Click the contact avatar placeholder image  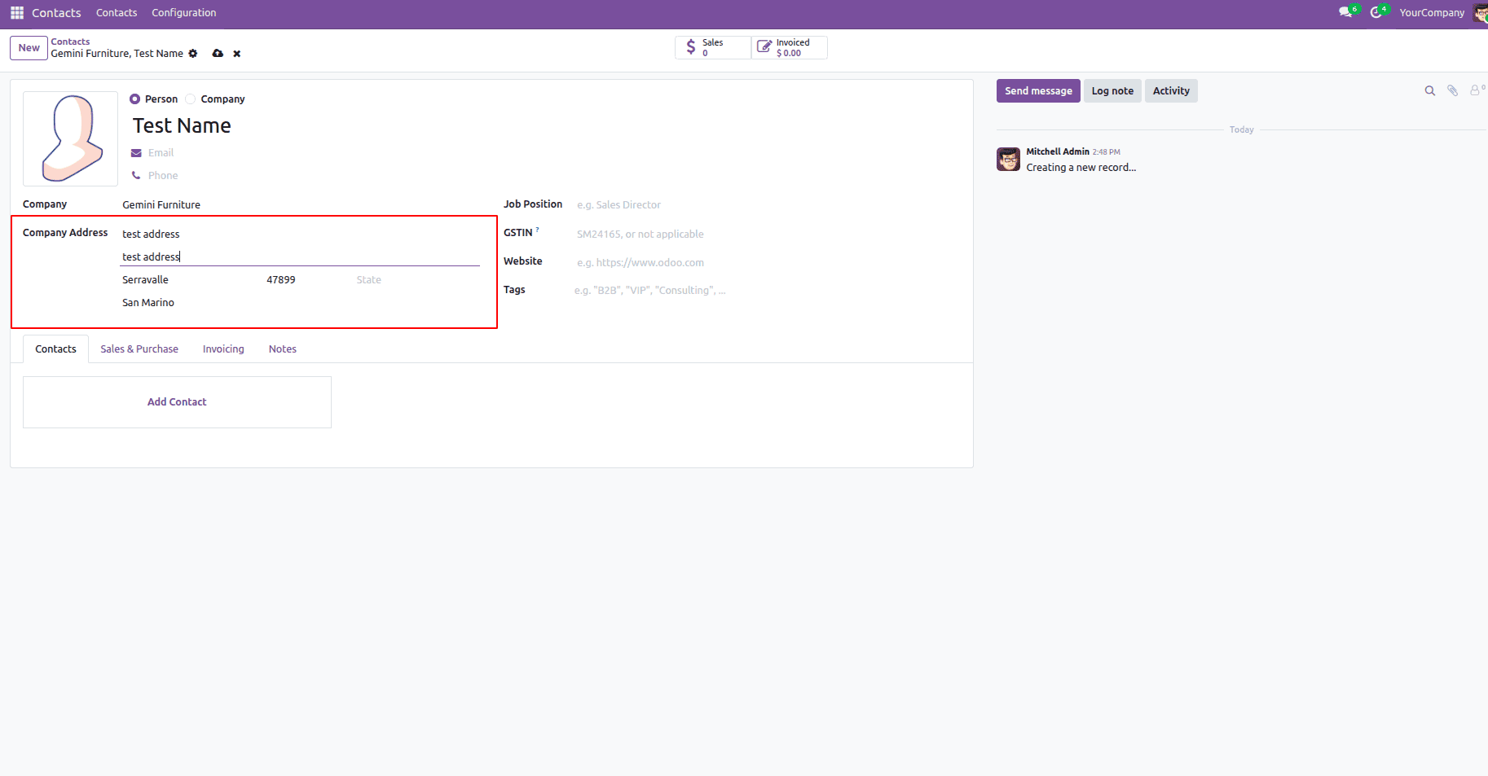tap(70, 138)
